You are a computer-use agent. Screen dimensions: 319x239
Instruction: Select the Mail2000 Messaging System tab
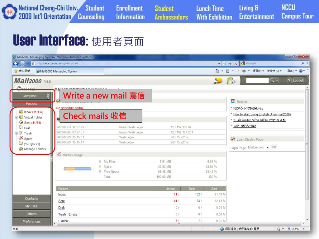tap(69, 71)
